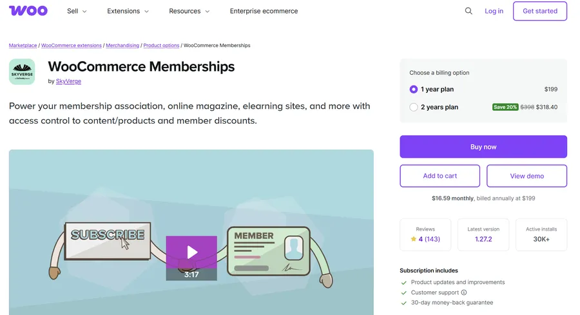Screen dimensions: 580x315
Task: Expand the Sell dropdown menu
Action: [x=77, y=11]
